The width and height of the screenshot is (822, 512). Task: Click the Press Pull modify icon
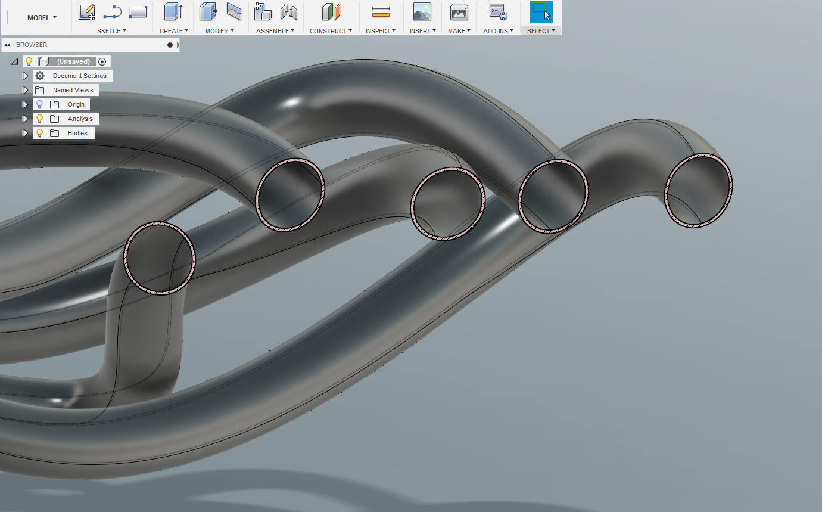point(208,11)
